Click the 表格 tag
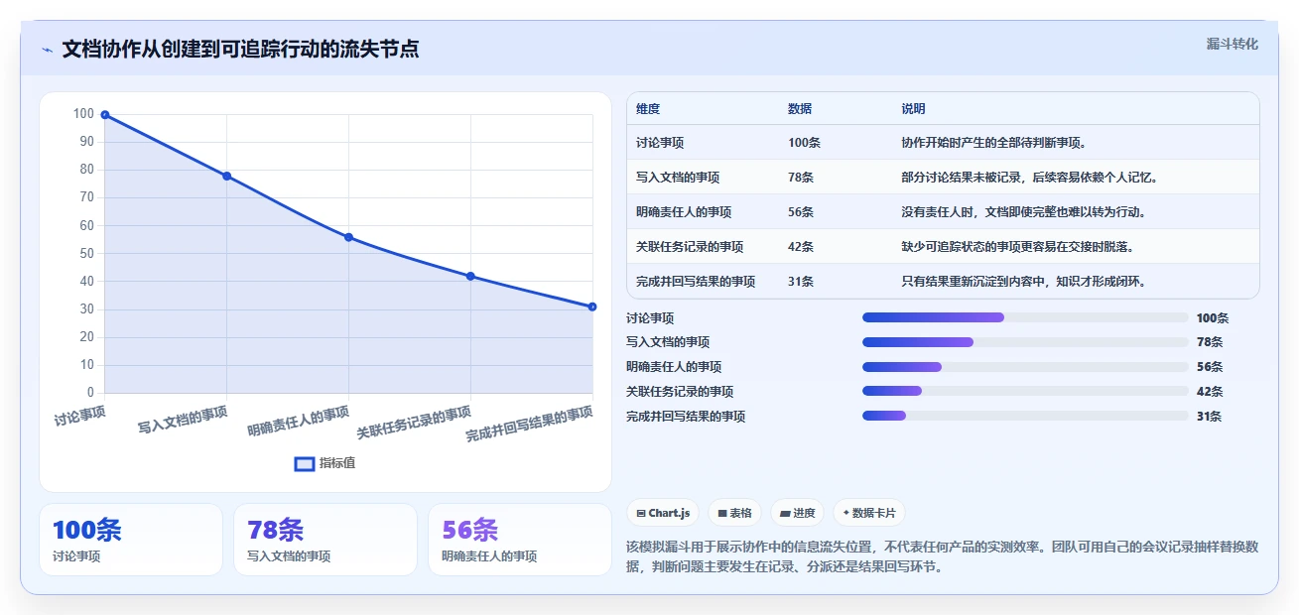The width and height of the screenshot is (1299, 615). click(734, 513)
